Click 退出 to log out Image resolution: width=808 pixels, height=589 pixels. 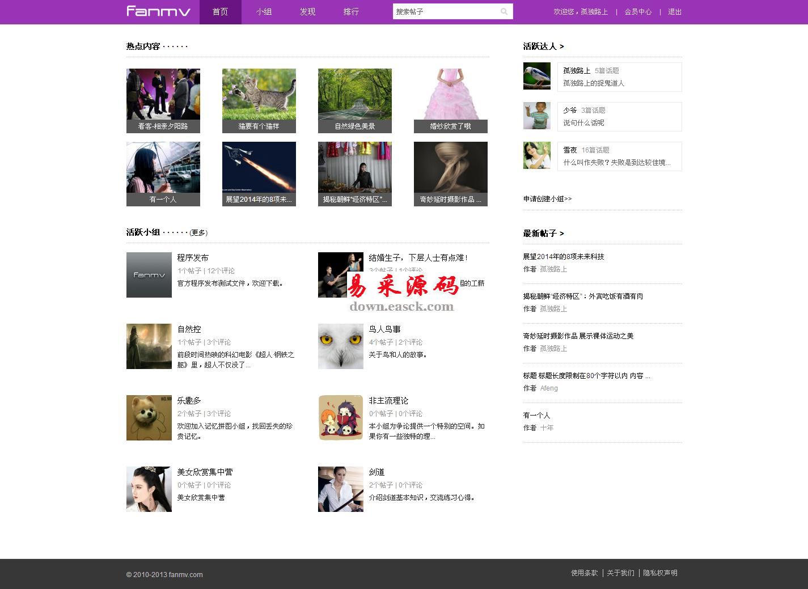[674, 11]
